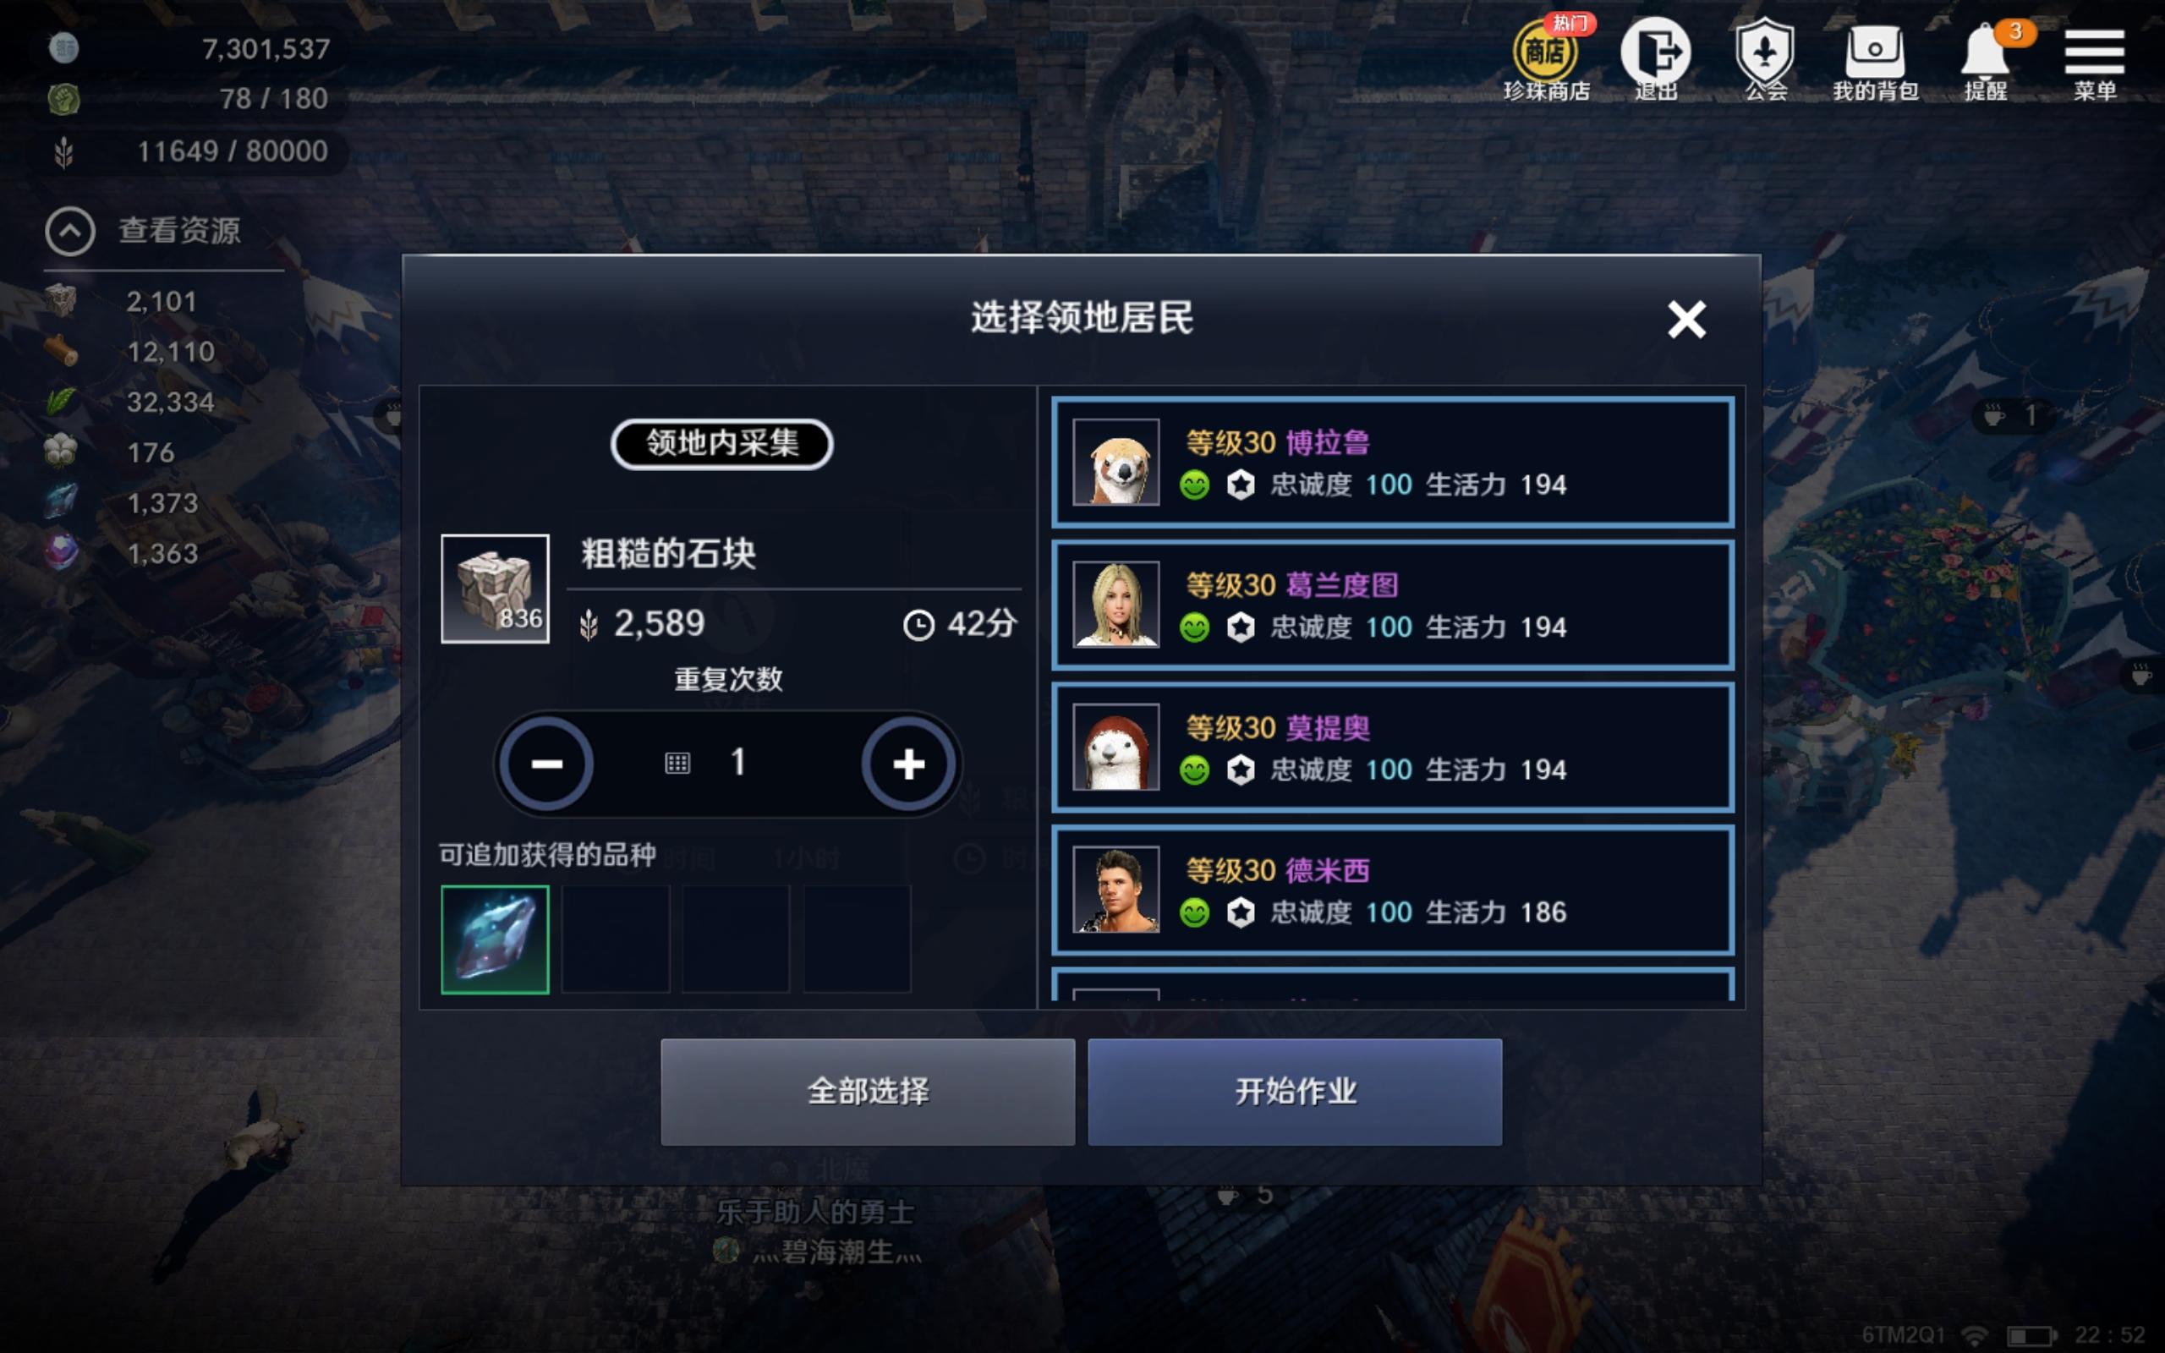This screenshot has width=2165, height=1353.
Task: Decrease repeat count with minus button
Action: [x=545, y=764]
